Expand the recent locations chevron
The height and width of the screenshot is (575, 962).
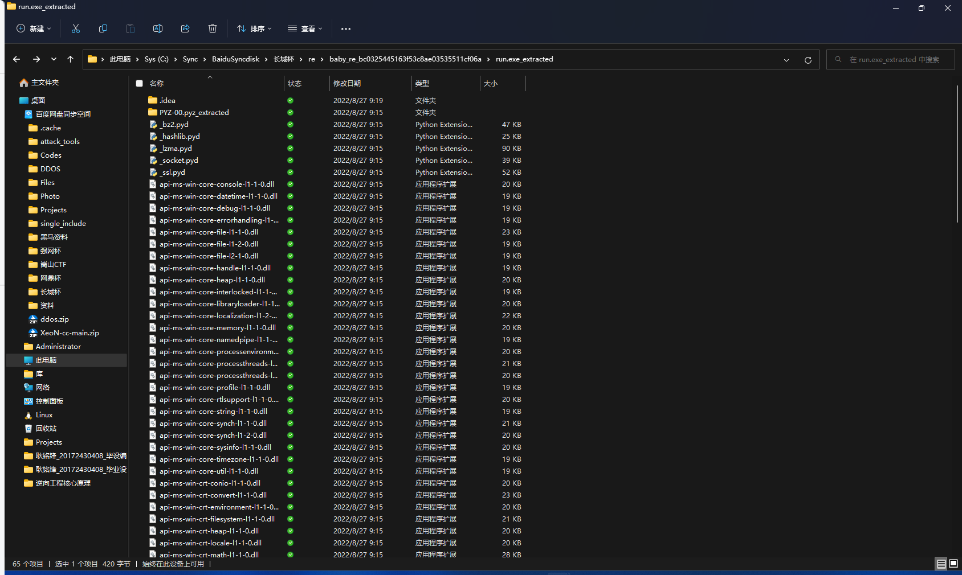[54, 59]
